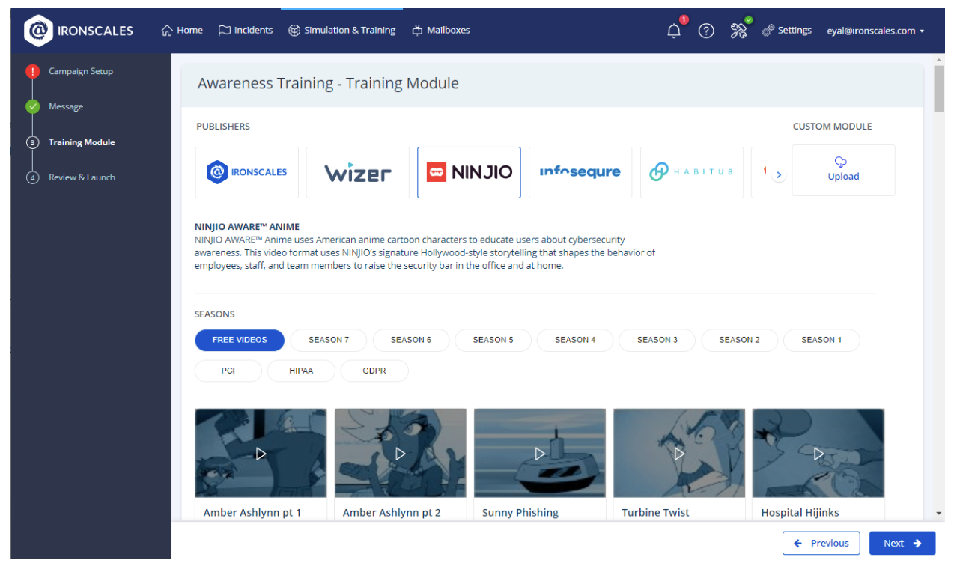Toggle the HIPAA filter pill
957x575 pixels.
(300, 371)
